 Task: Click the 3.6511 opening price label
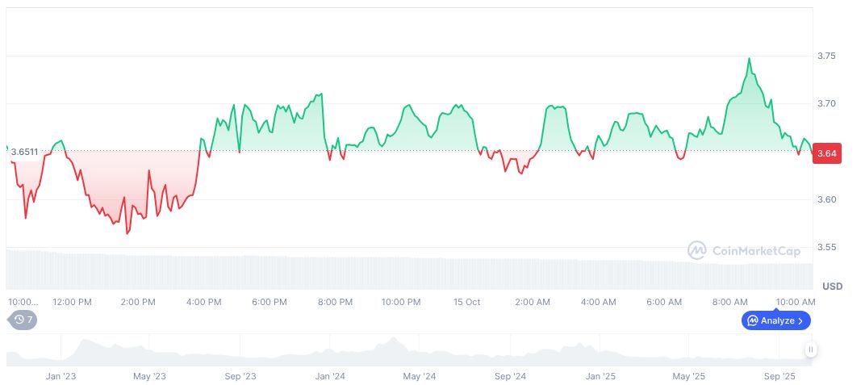(23, 152)
